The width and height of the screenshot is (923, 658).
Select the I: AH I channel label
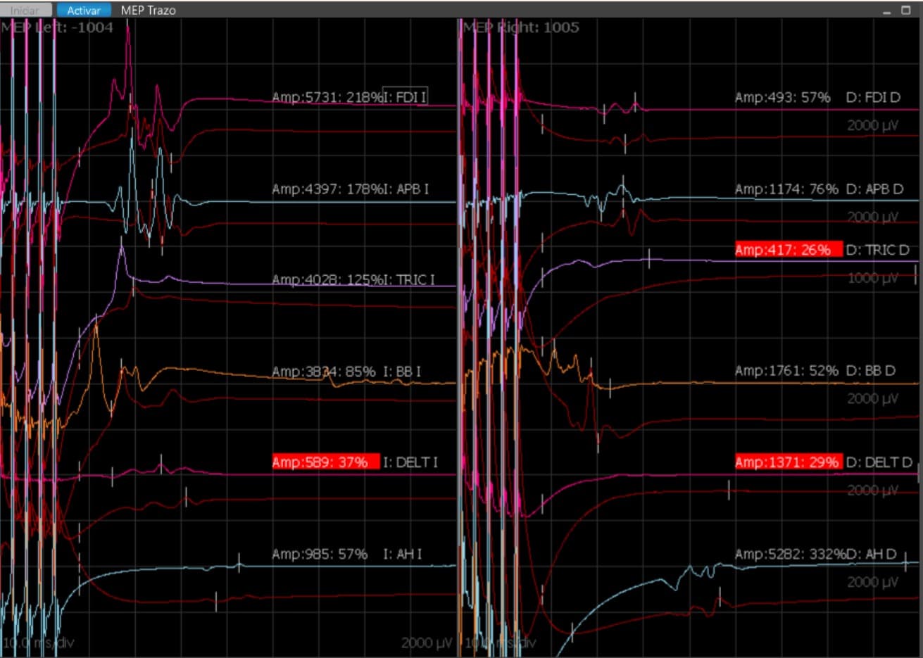pyautogui.click(x=403, y=555)
